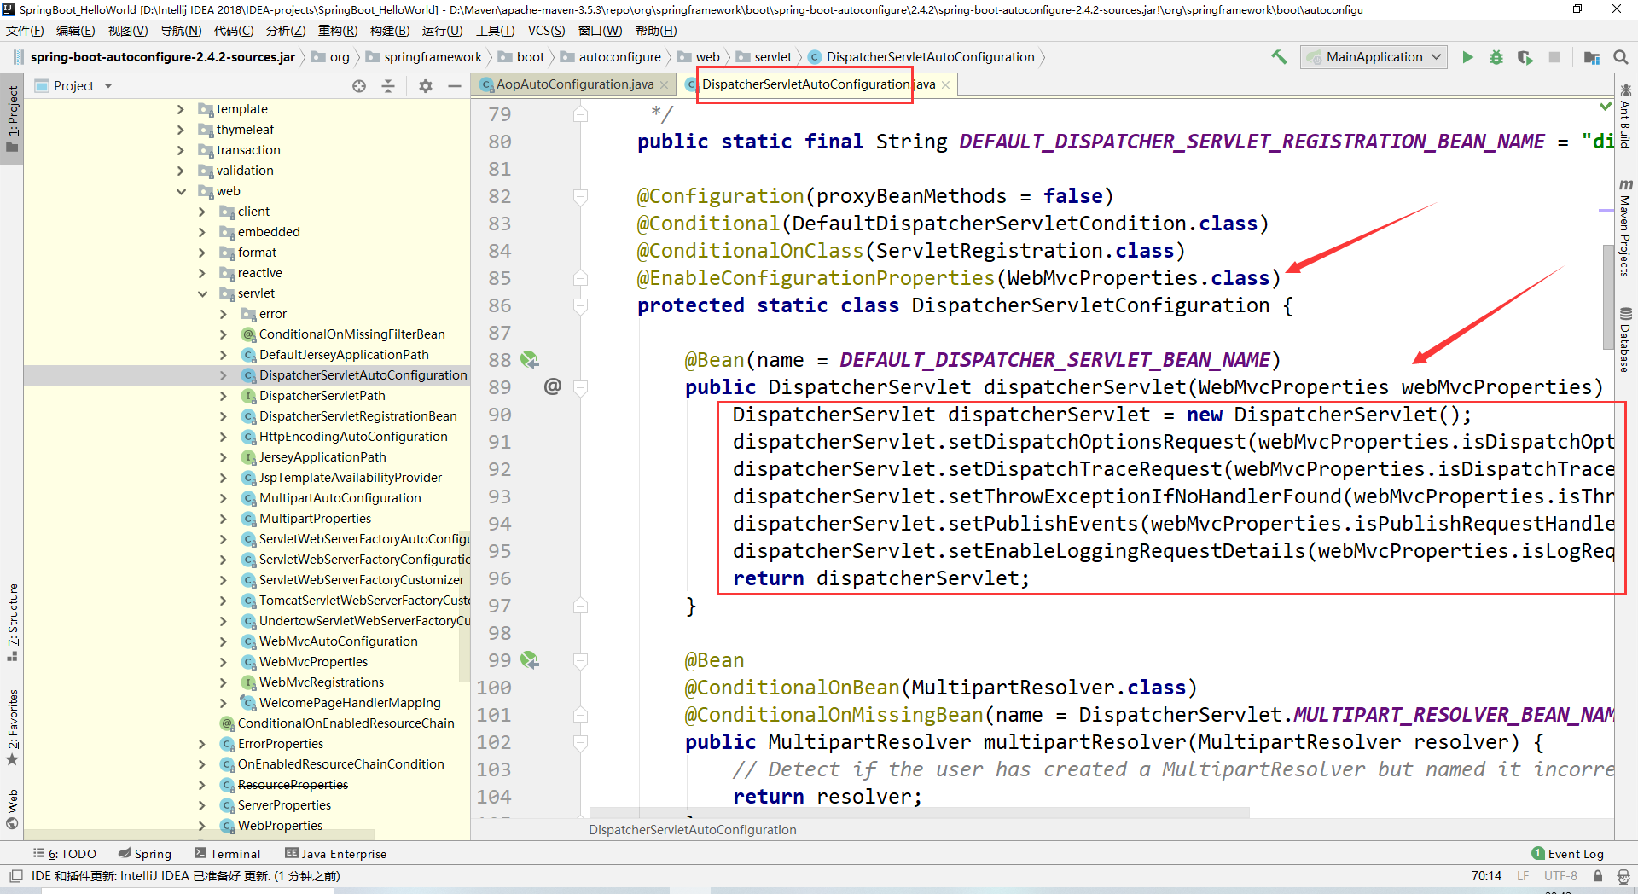Click the @ gutter icon on line 89
1638x894 pixels.
click(x=553, y=386)
